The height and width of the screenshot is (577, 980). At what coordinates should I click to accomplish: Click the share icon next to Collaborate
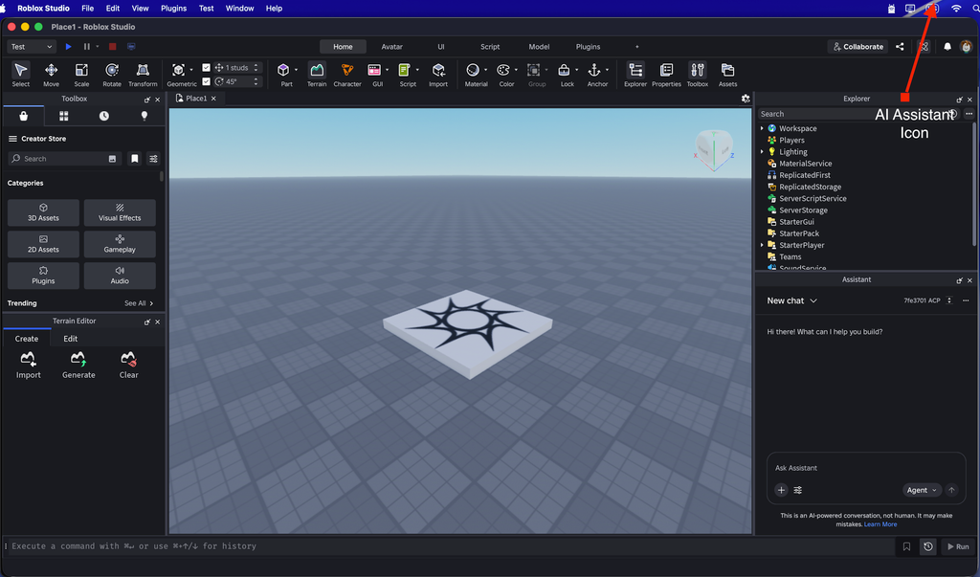(x=900, y=47)
